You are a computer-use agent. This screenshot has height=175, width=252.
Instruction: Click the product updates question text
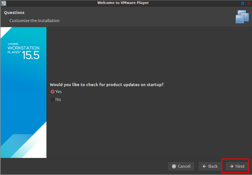[x=107, y=85]
